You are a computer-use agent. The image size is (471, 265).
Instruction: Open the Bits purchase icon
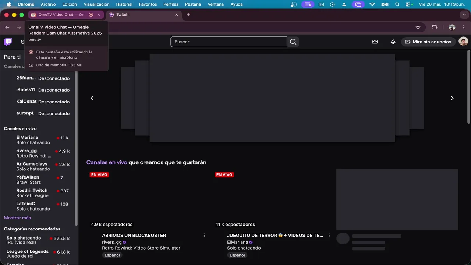point(393,42)
